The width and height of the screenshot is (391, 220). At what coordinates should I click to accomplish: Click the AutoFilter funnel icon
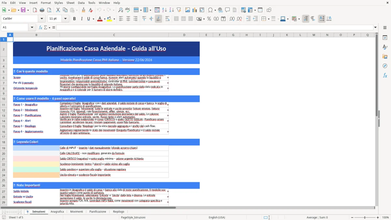179,10
